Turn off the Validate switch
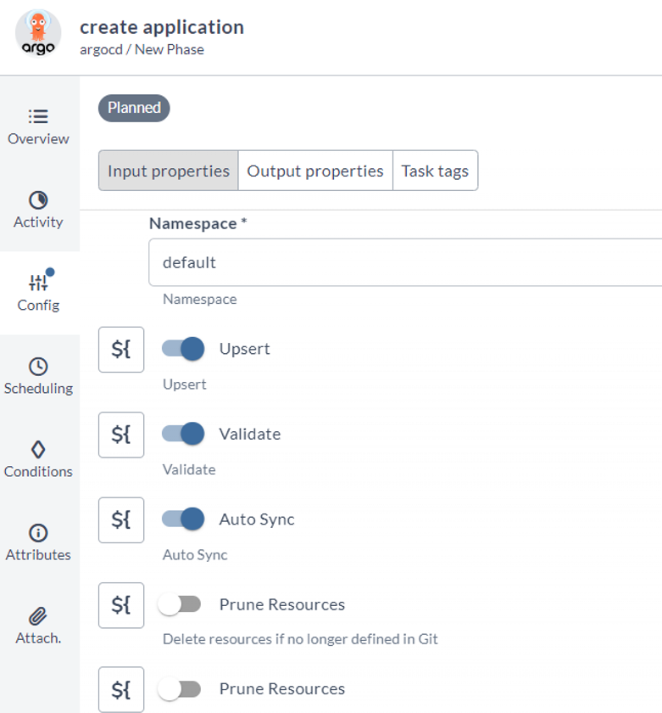The image size is (662, 713). (x=183, y=434)
